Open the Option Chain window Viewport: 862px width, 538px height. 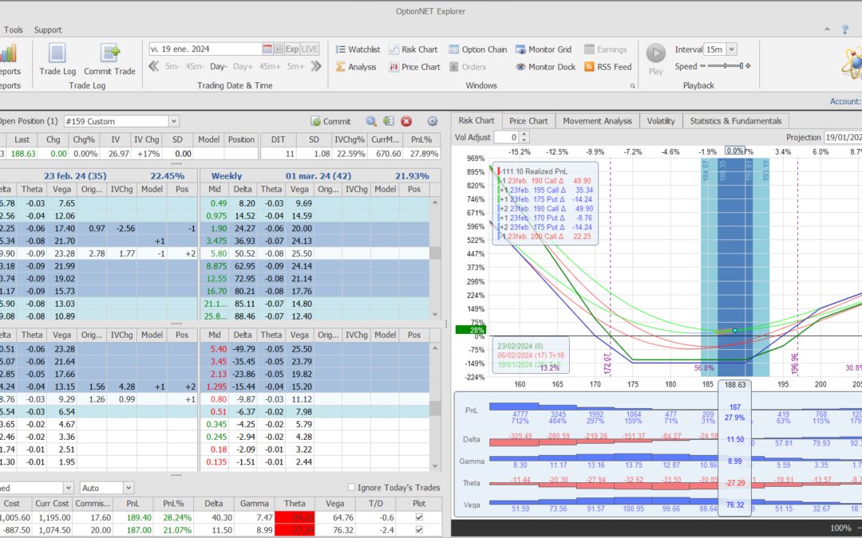[477, 49]
